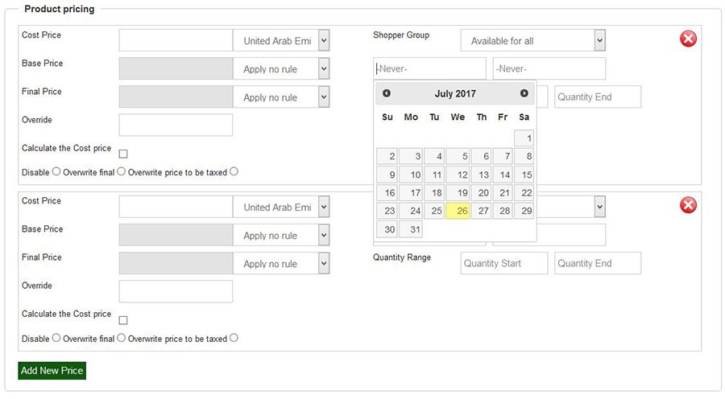Focus the first Override input field
Viewport: 725px width, 399px height.
pos(176,125)
